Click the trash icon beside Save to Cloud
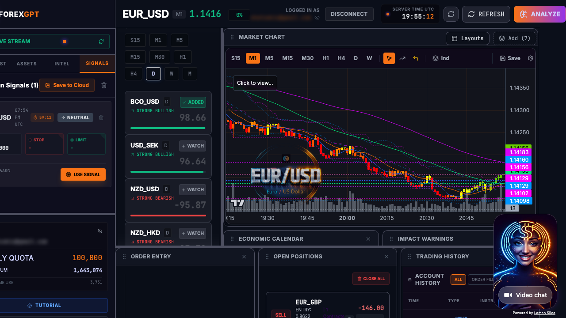 click(104, 85)
